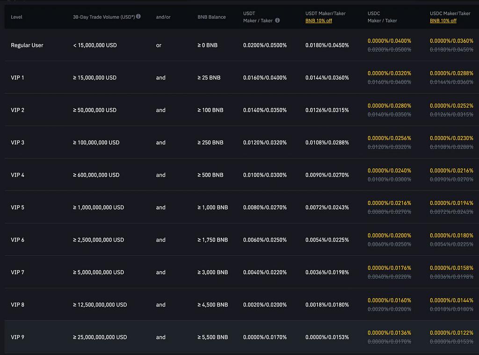Click the VIP 3 level cell
The image size is (479, 355).
[17, 142]
